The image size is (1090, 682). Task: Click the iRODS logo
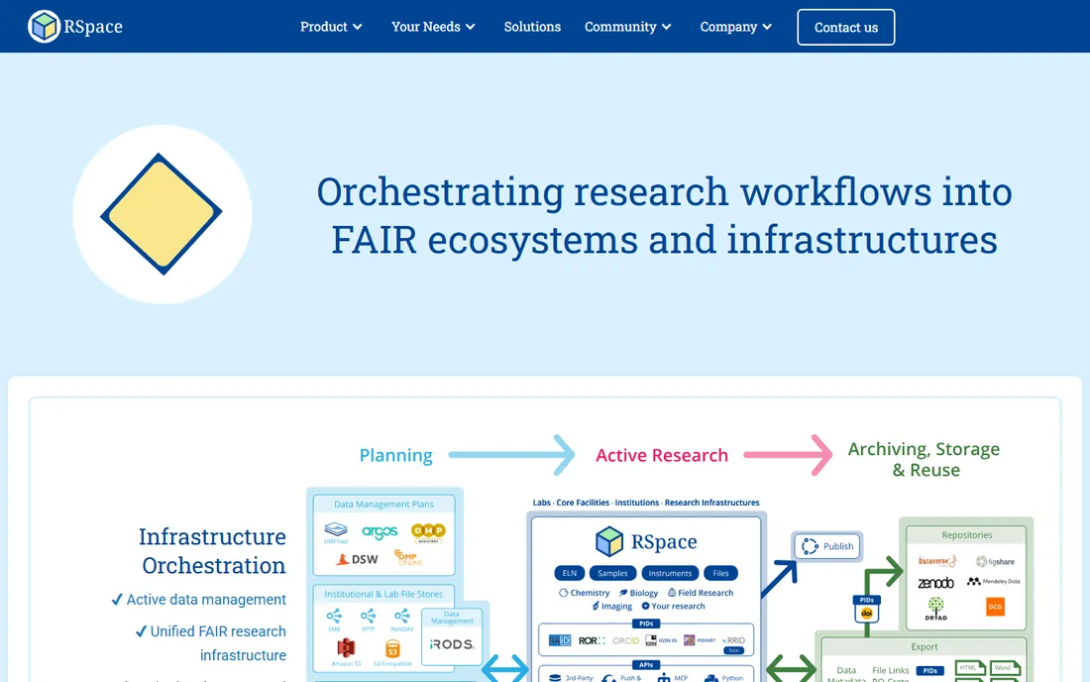click(x=452, y=644)
